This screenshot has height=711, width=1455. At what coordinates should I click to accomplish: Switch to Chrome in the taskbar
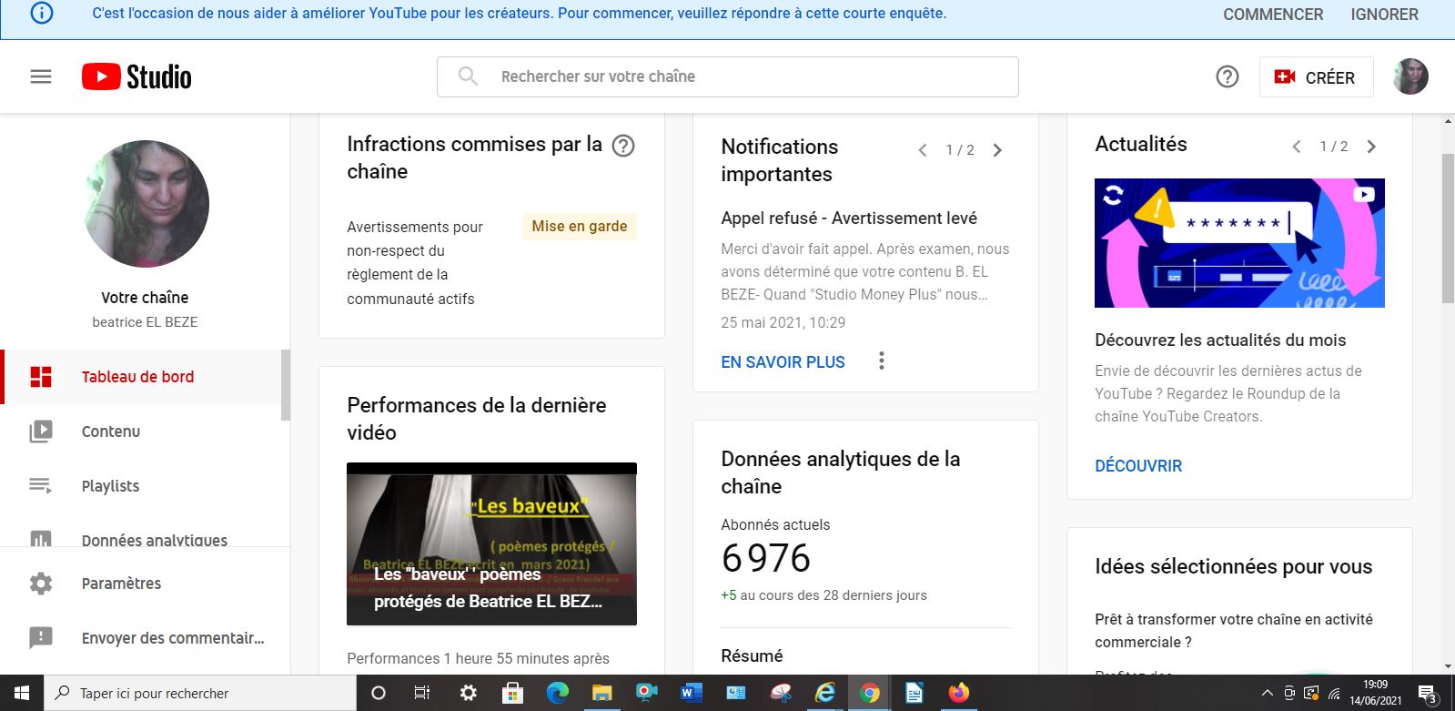click(x=870, y=693)
